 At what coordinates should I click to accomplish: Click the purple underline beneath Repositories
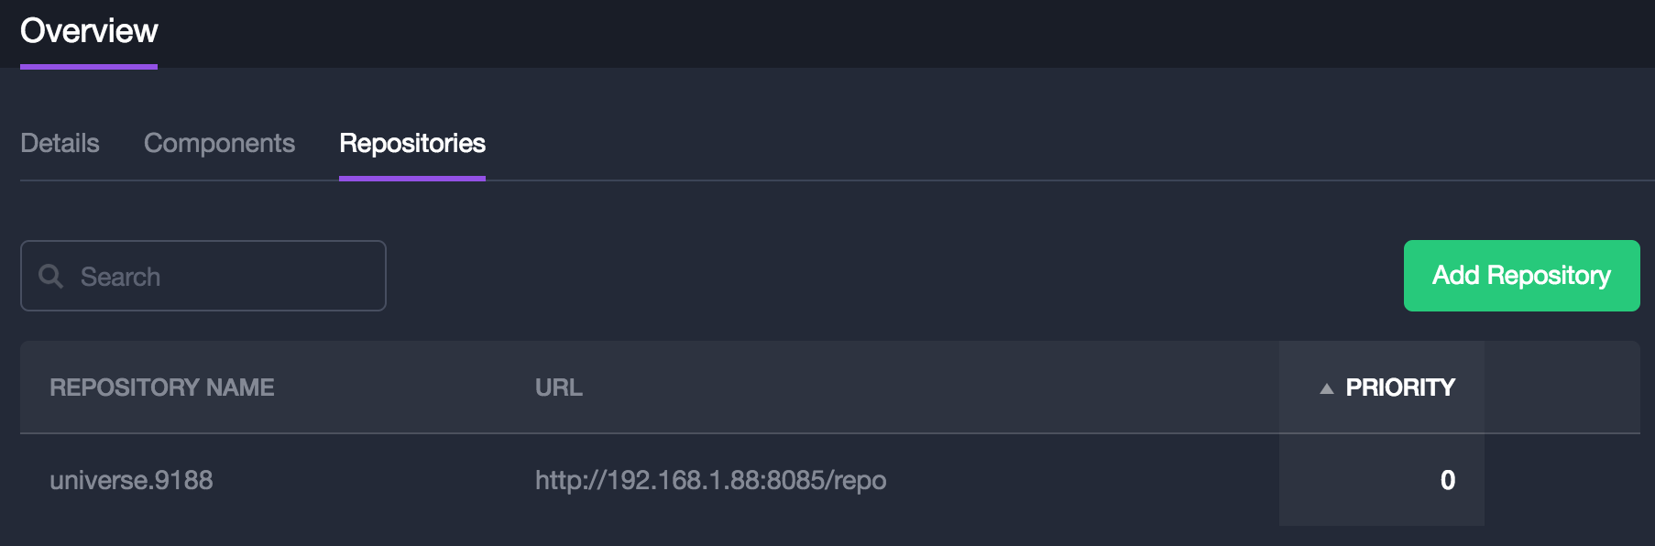[x=412, y=178]
